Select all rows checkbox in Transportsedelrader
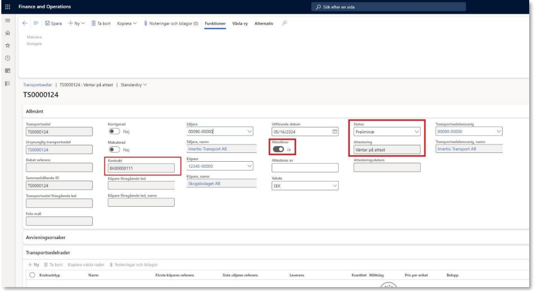The width and height of the screenshot is (534, 291). coord(32,275)
